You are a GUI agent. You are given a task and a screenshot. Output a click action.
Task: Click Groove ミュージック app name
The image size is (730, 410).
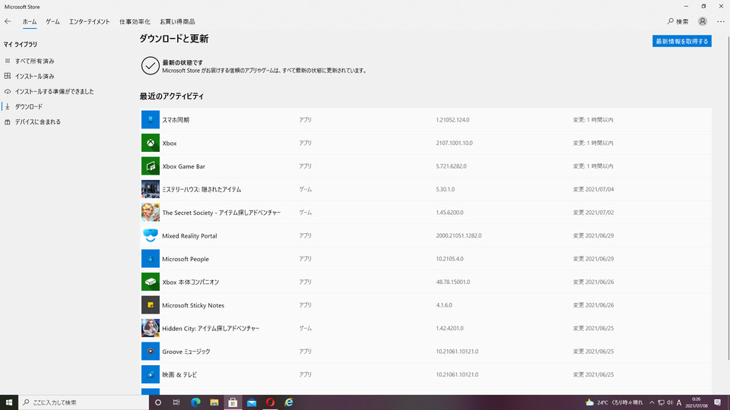pyautogui.click(x=186, y=352)
